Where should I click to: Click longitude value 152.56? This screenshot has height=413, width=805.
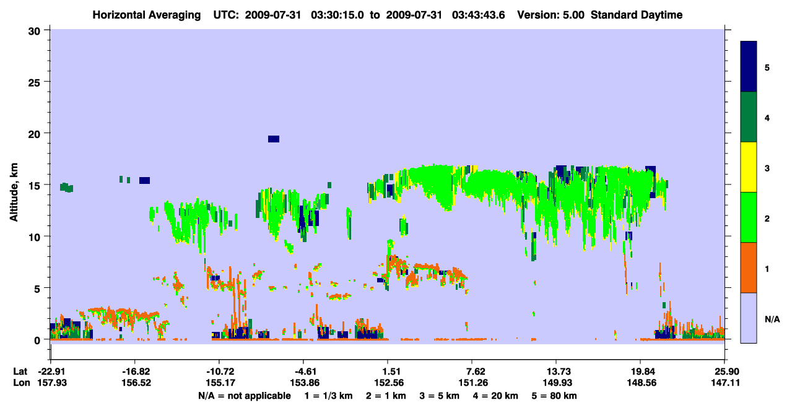coord(388,383)
